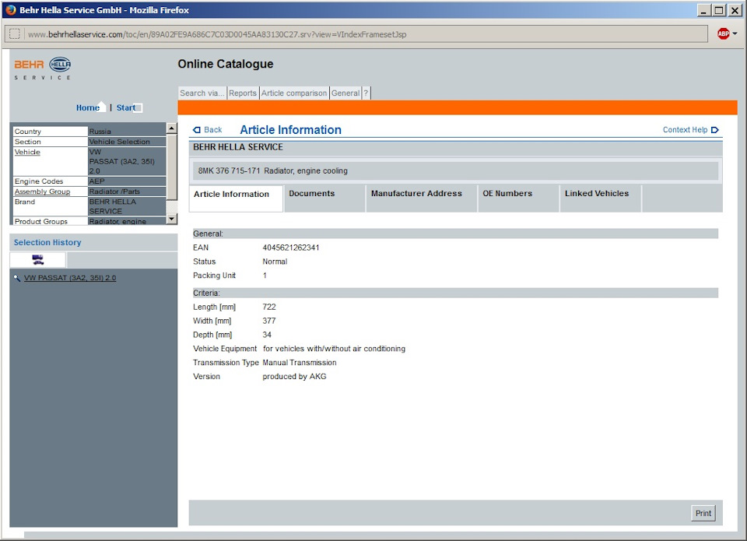The image size is (747, 541).
Task: Click the Country value Russia
Action: click(x=100, y=131)
